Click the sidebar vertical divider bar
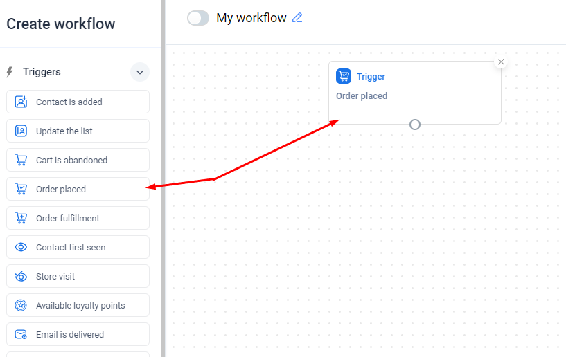This screenshot has height=357, width=566. tap(163, 178)
